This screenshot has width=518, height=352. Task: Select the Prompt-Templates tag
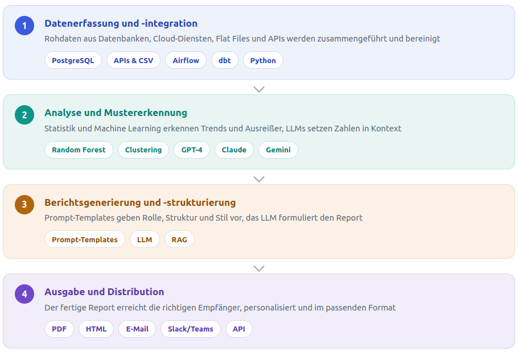[x=85, y=239]
